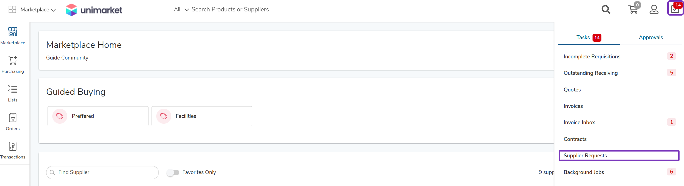The image size is (684, 186).
Task: Open the Marketplace sidebar icon
Action: (13, 36)
